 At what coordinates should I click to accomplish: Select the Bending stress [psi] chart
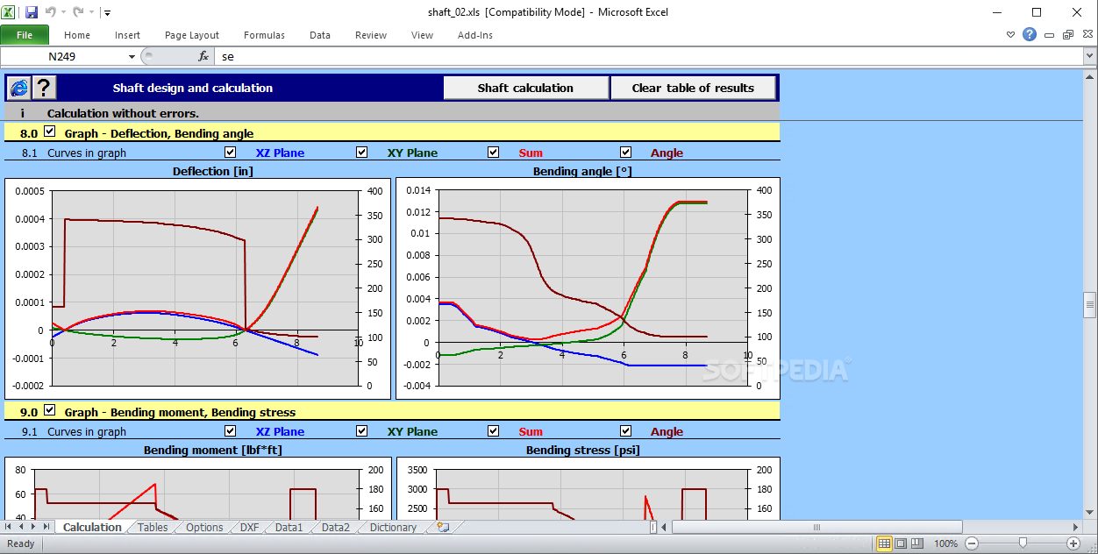pos(588,488)
